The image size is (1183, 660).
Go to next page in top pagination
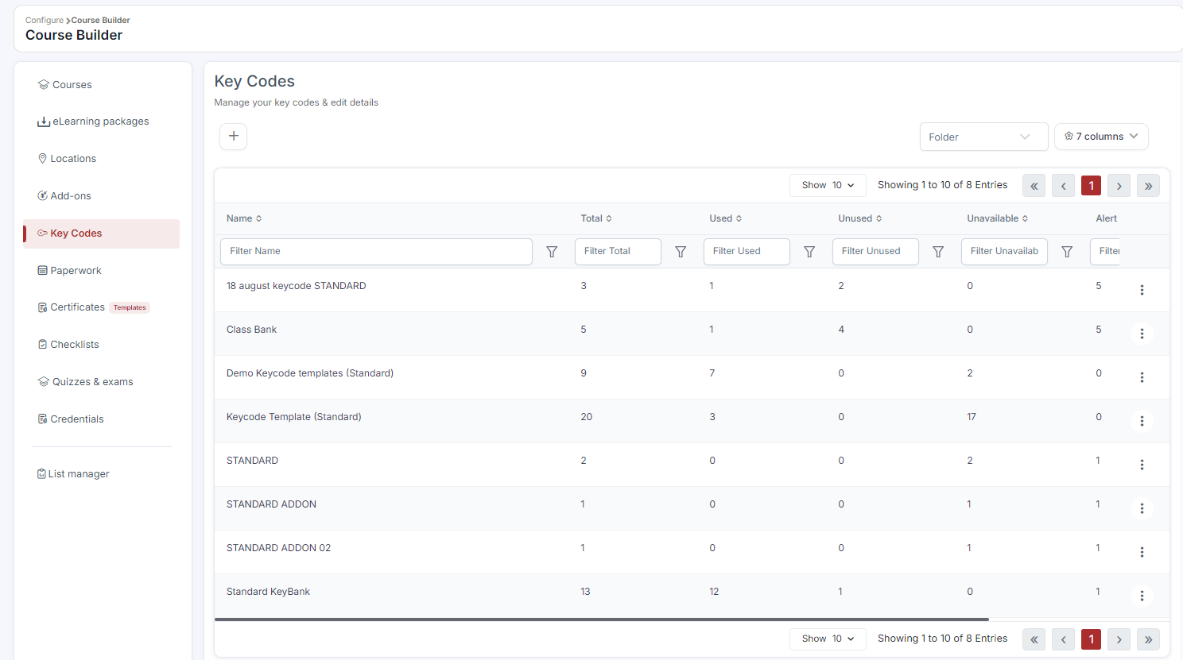(1119, 186)
